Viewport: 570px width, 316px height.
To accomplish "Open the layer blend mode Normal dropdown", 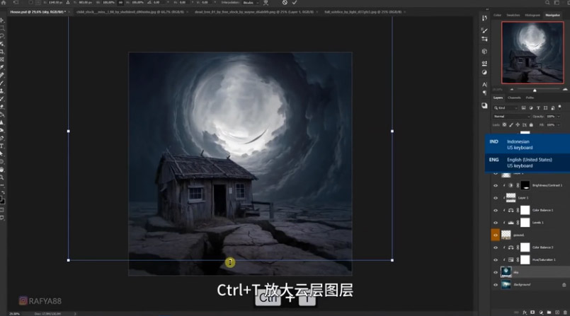I will 510,116.
